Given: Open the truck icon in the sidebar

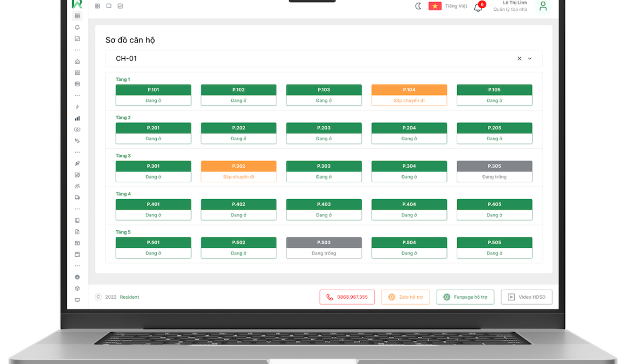Looking at the screenshot, I should pos(77,197).
